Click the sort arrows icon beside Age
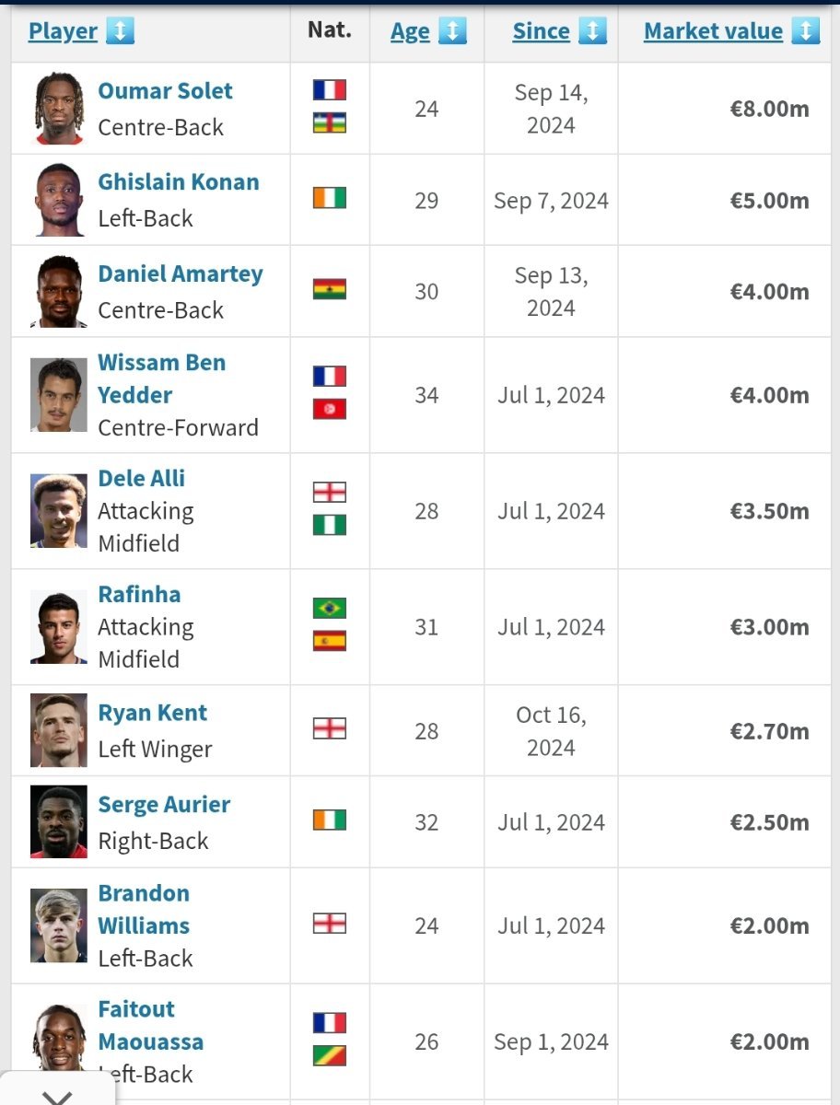The width and height of the screenshot is (840, 1105). coord(452,31)
